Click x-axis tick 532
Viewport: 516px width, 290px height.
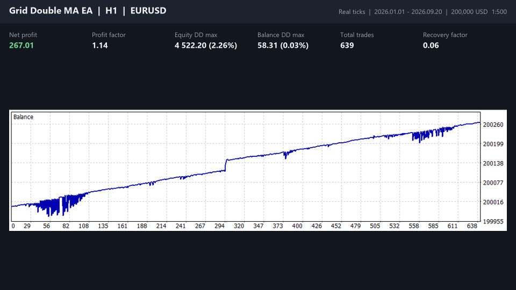click(394, 226)
